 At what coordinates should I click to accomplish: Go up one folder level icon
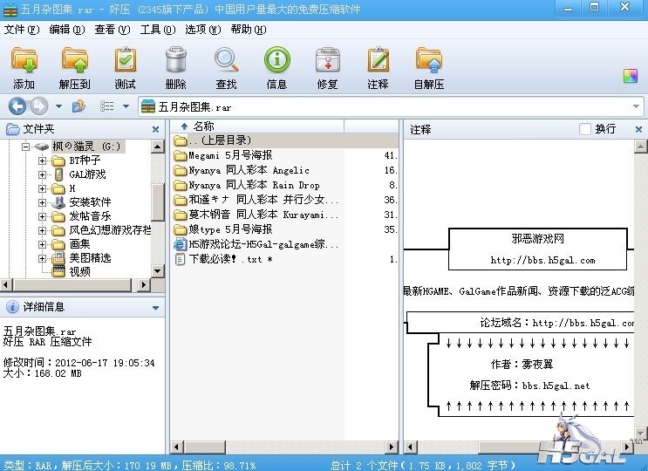(78, 106)
